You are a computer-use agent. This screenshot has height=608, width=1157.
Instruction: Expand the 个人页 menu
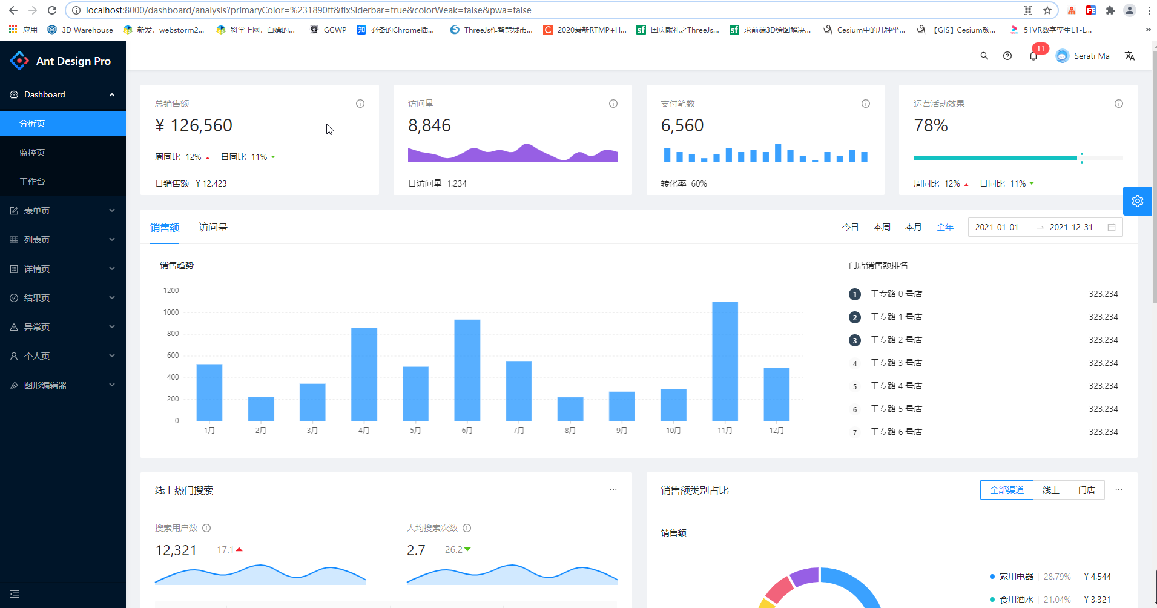(x=63, y=356)
